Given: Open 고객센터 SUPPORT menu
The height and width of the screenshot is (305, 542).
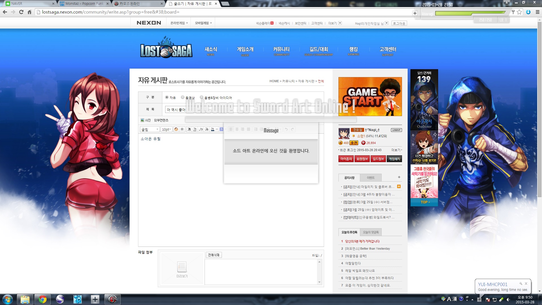Looking at the screenshot, I should (388, 51).
